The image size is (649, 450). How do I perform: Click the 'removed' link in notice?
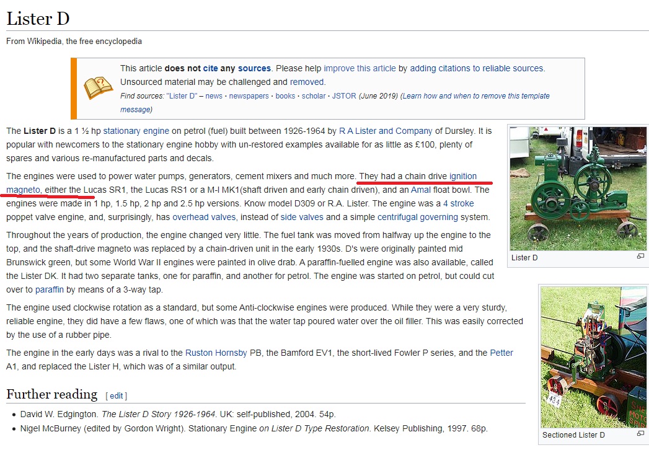point(307,82)
